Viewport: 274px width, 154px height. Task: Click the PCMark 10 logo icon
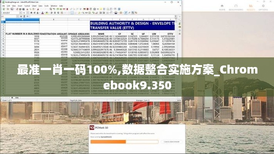tap(92, 127)
